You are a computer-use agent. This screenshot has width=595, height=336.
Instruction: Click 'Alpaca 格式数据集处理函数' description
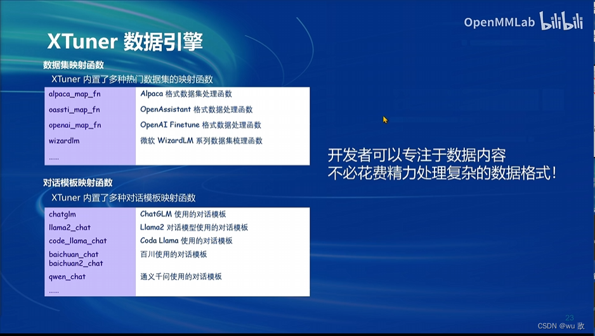(x=186, y=94)
